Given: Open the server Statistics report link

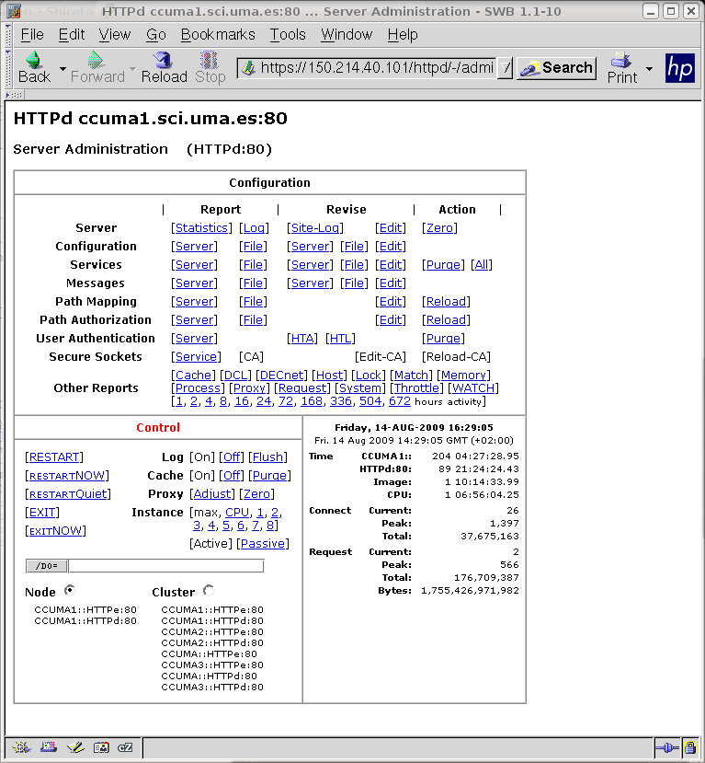Looking at the screenshot, I should 201,228.
